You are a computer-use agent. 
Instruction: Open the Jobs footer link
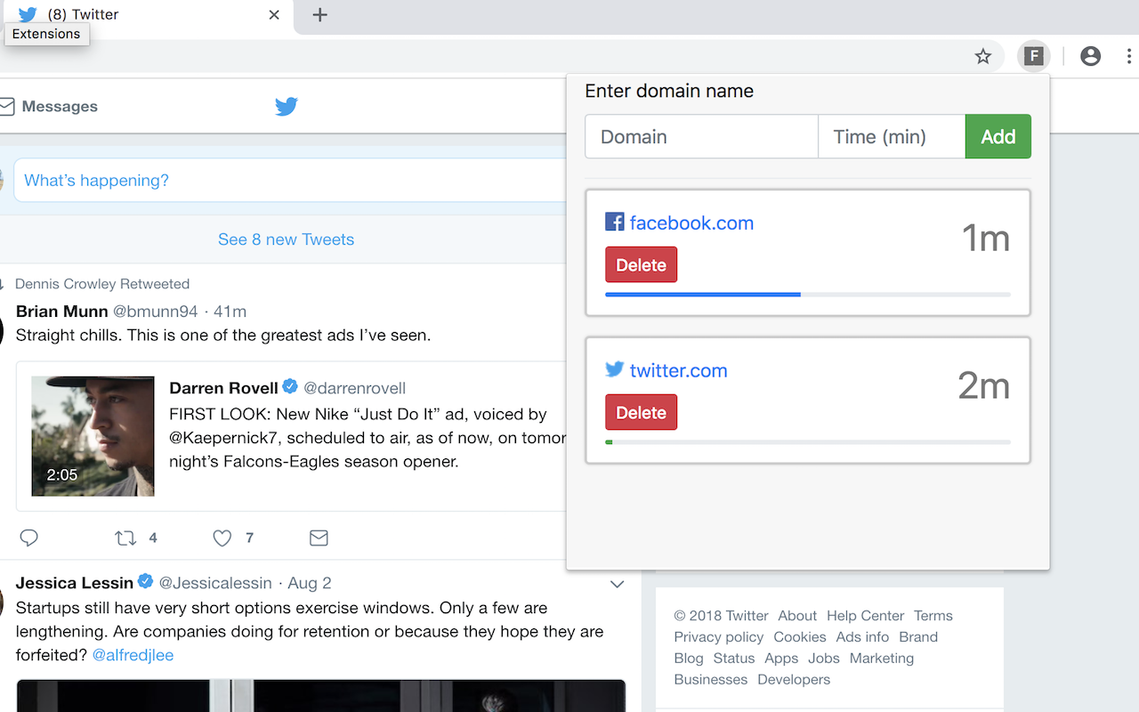824,659
